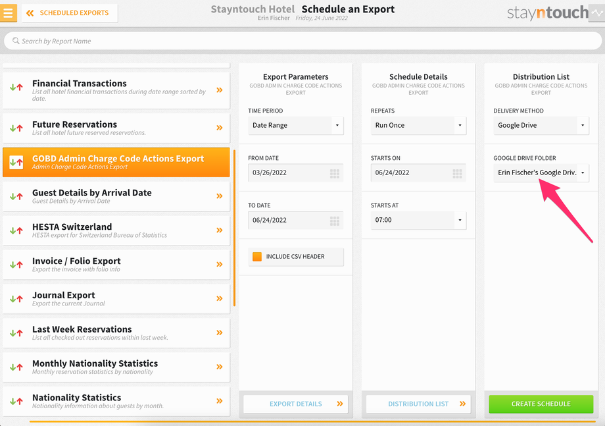Open Journal Export chevron
Viewport: 605px width, 426px height.
tap(220, 298)
